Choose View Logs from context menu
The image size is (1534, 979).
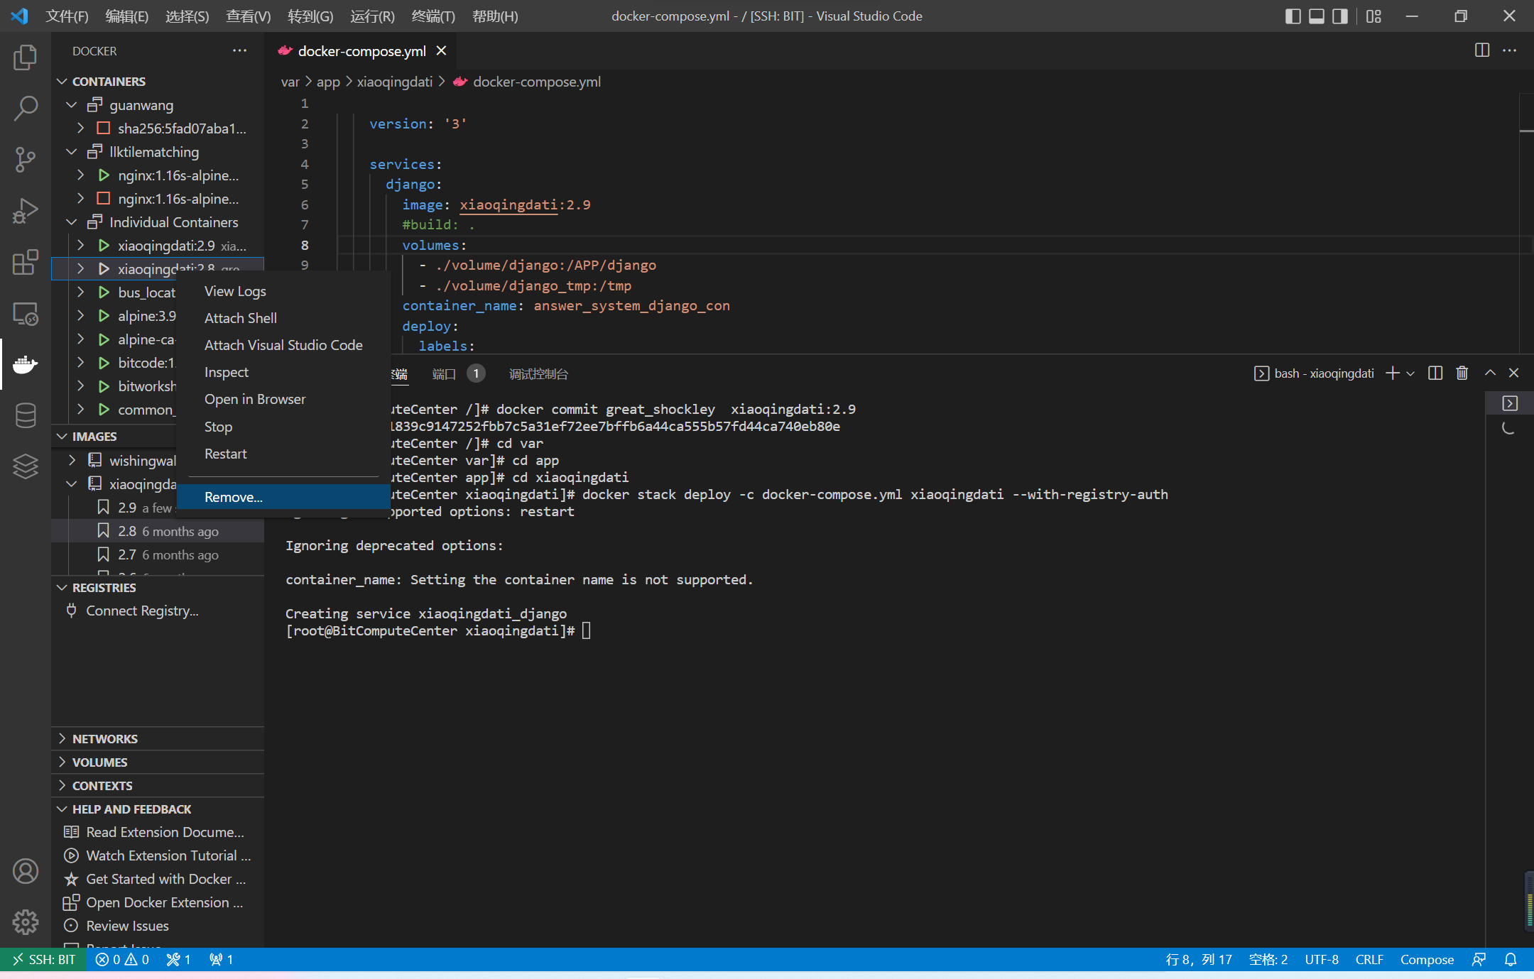pyautogui.click(x=283, y=291)
